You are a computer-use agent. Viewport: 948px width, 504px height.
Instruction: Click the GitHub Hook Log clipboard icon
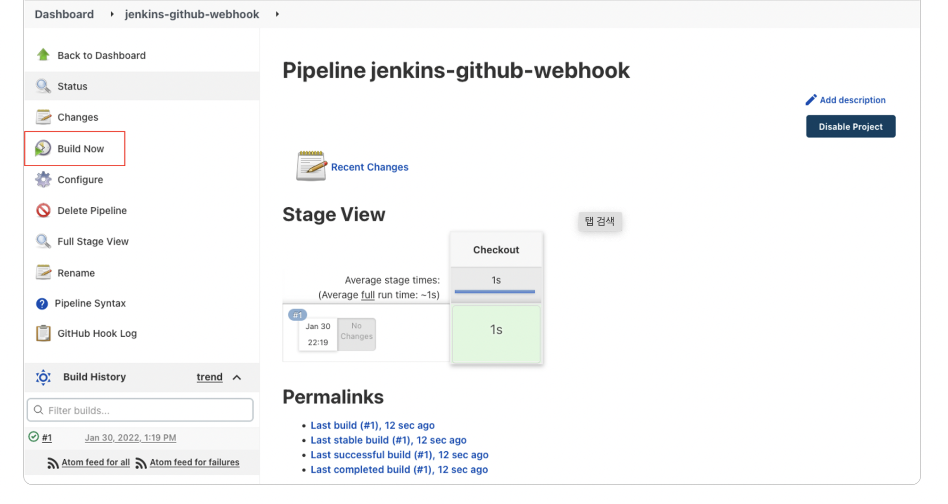[x=43, y=333]
